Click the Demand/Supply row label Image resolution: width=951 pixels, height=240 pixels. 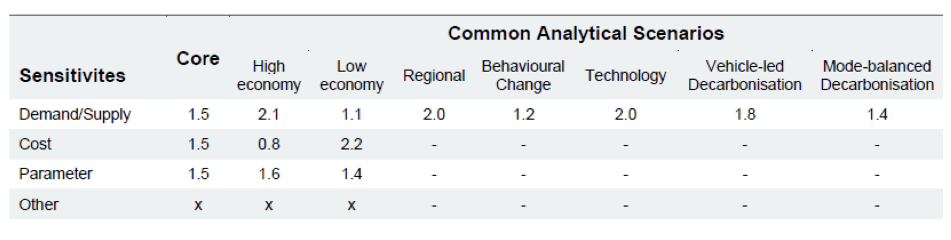[x=75, y=114]
